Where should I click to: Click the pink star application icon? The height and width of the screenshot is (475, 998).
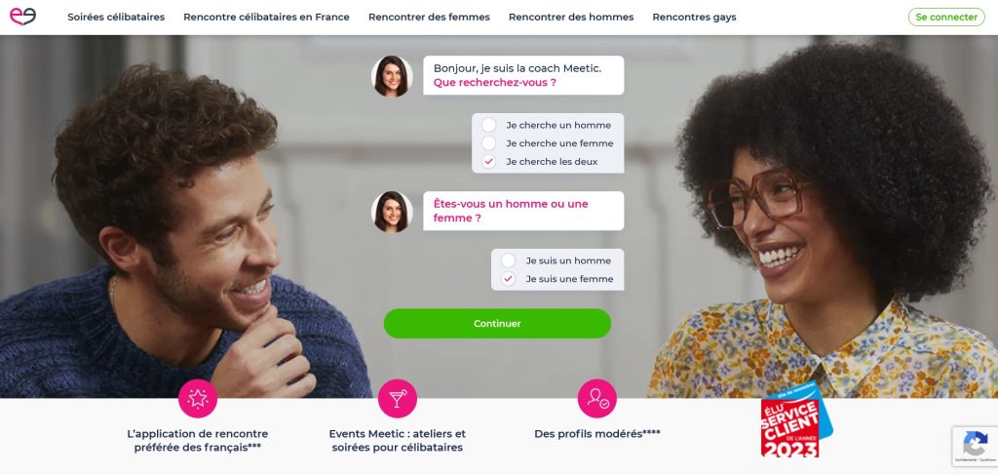click(198, 399)
